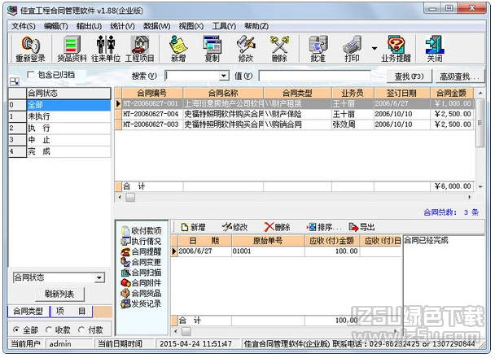Viewport: 495px width, 358px height.
Task: Toggle the 包含已归档 checkbox
Action: coord(31,75)
